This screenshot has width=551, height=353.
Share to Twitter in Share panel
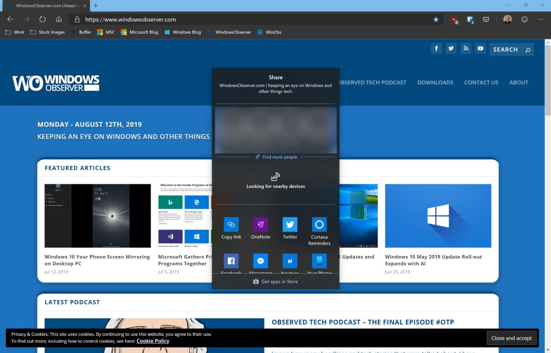pyautogui.click(x=290, y=228)
